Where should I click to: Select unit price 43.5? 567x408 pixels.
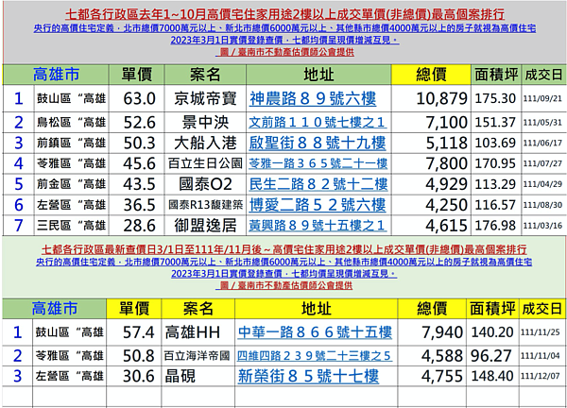tap(139, 184)
